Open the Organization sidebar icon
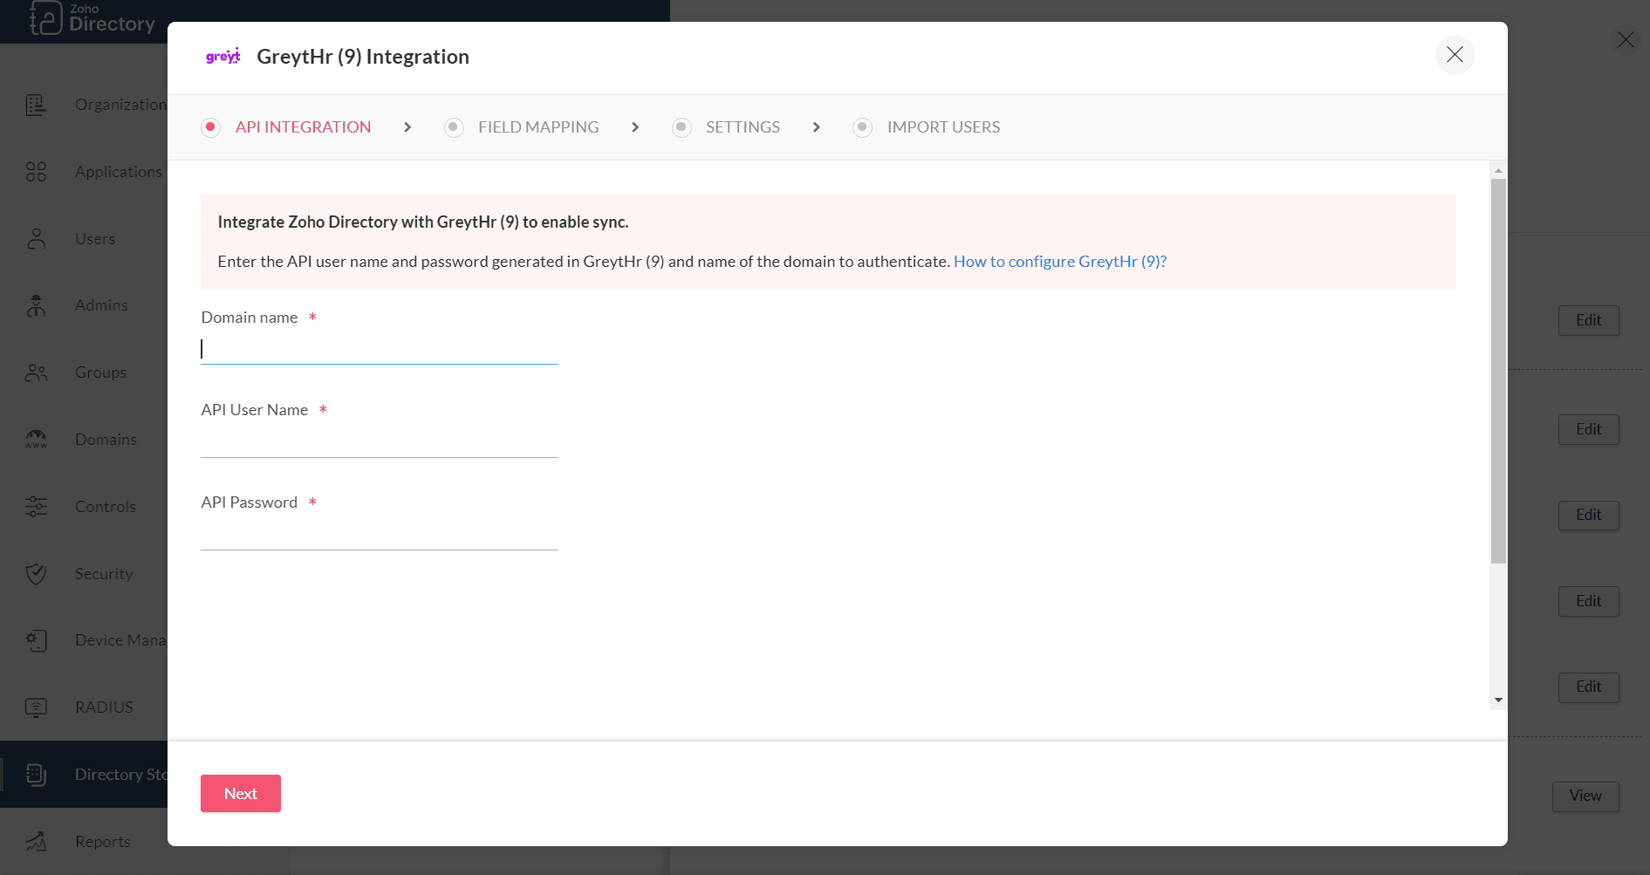1650x875 pixels. pos(36,105)
